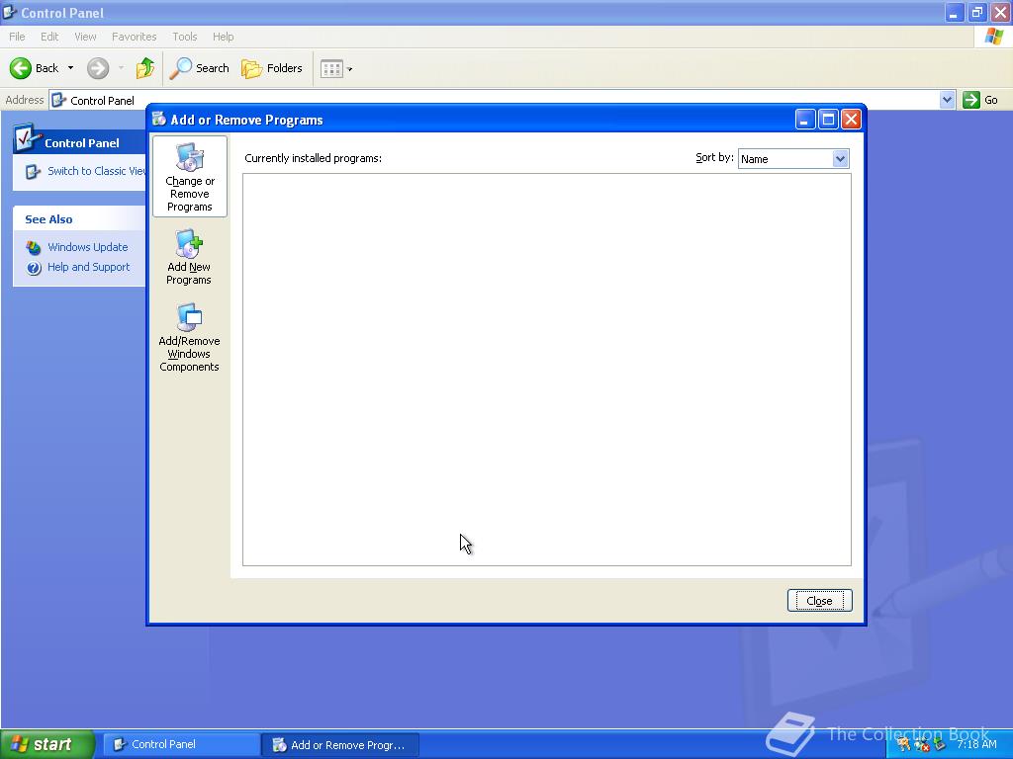
Task: Open the Help menu
Action: (223, 37)
